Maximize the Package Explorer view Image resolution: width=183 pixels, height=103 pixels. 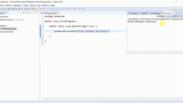coord(37,13)
